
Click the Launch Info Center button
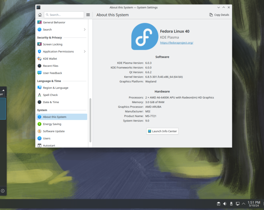[x=162, y=131]
